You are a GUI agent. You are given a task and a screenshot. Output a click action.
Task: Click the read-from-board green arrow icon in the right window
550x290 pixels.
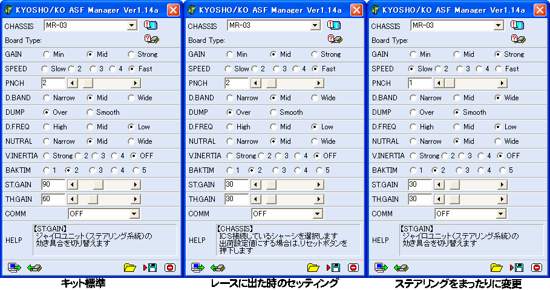[x=401, y=268]
